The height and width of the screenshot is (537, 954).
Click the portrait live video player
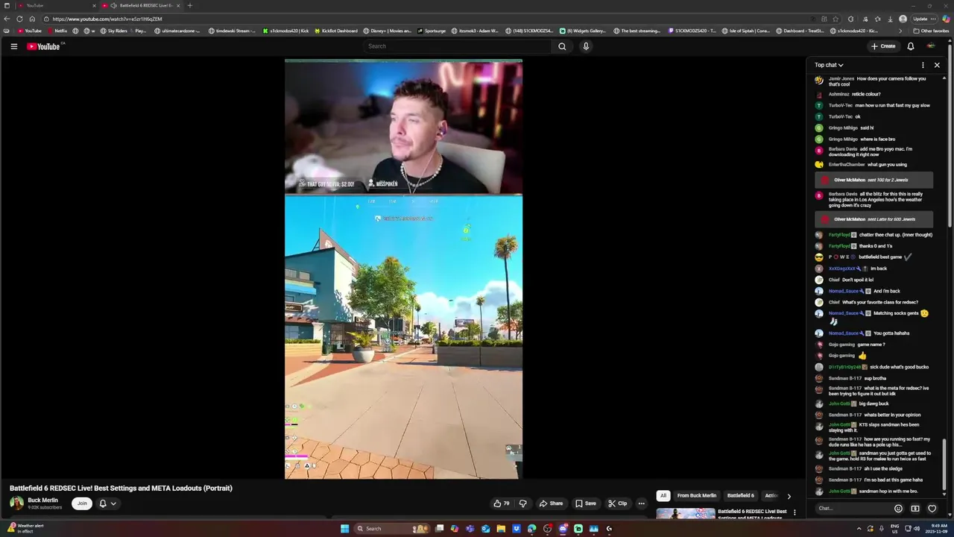coord(403,269)
